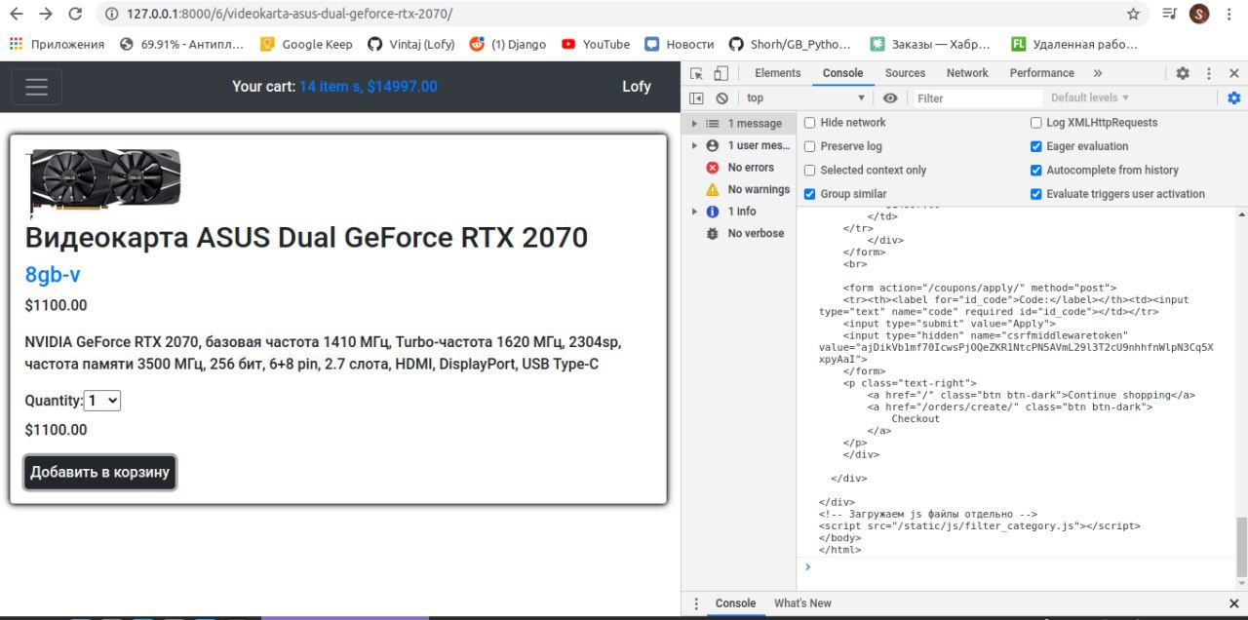
Task: Disable Eager evaluation
Action: 1035,146
